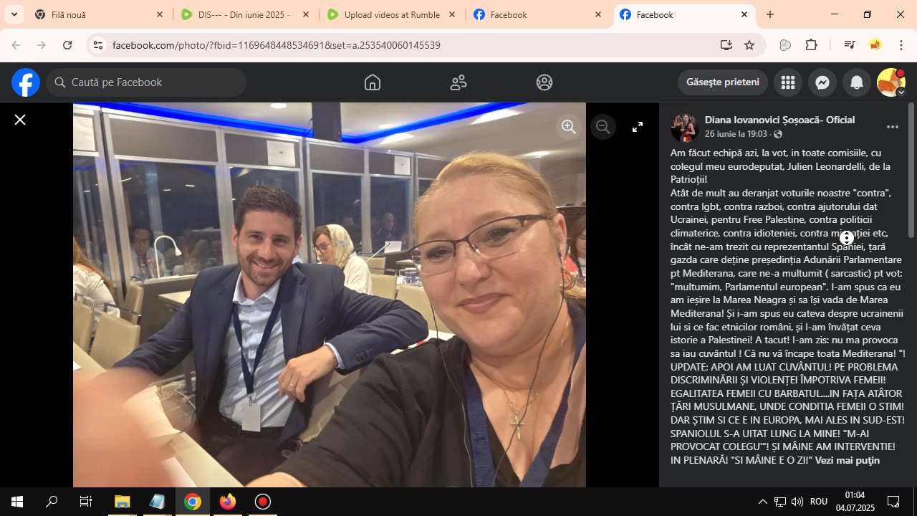Open the Chrome profile avatar
The height and width of the screenshot is (516, 917).
click(875, 45)
